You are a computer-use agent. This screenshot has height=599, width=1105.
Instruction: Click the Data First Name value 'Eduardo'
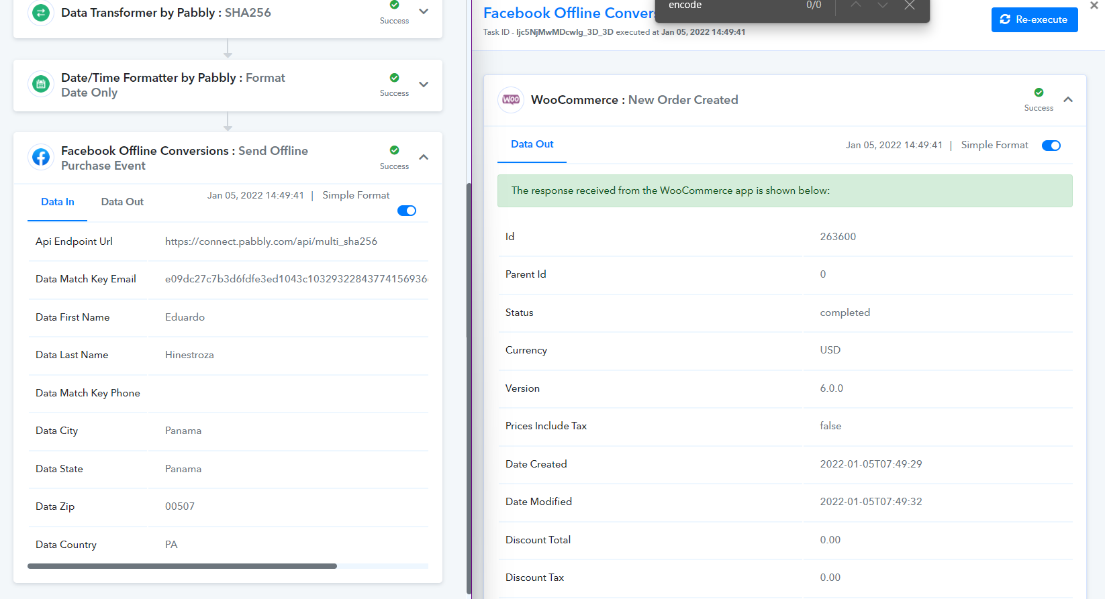point(185,317)
